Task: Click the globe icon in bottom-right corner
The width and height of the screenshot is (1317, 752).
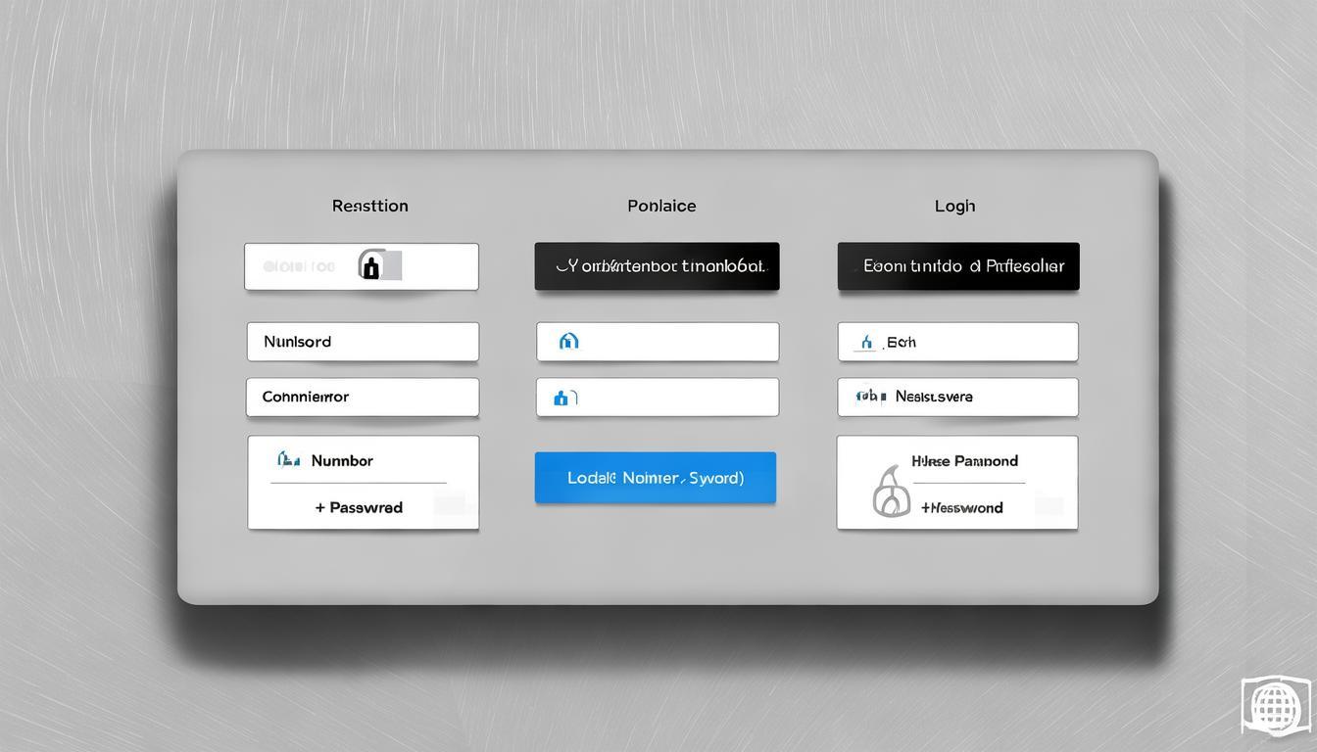Action: pyautogui.click(x=1273, y=704)
